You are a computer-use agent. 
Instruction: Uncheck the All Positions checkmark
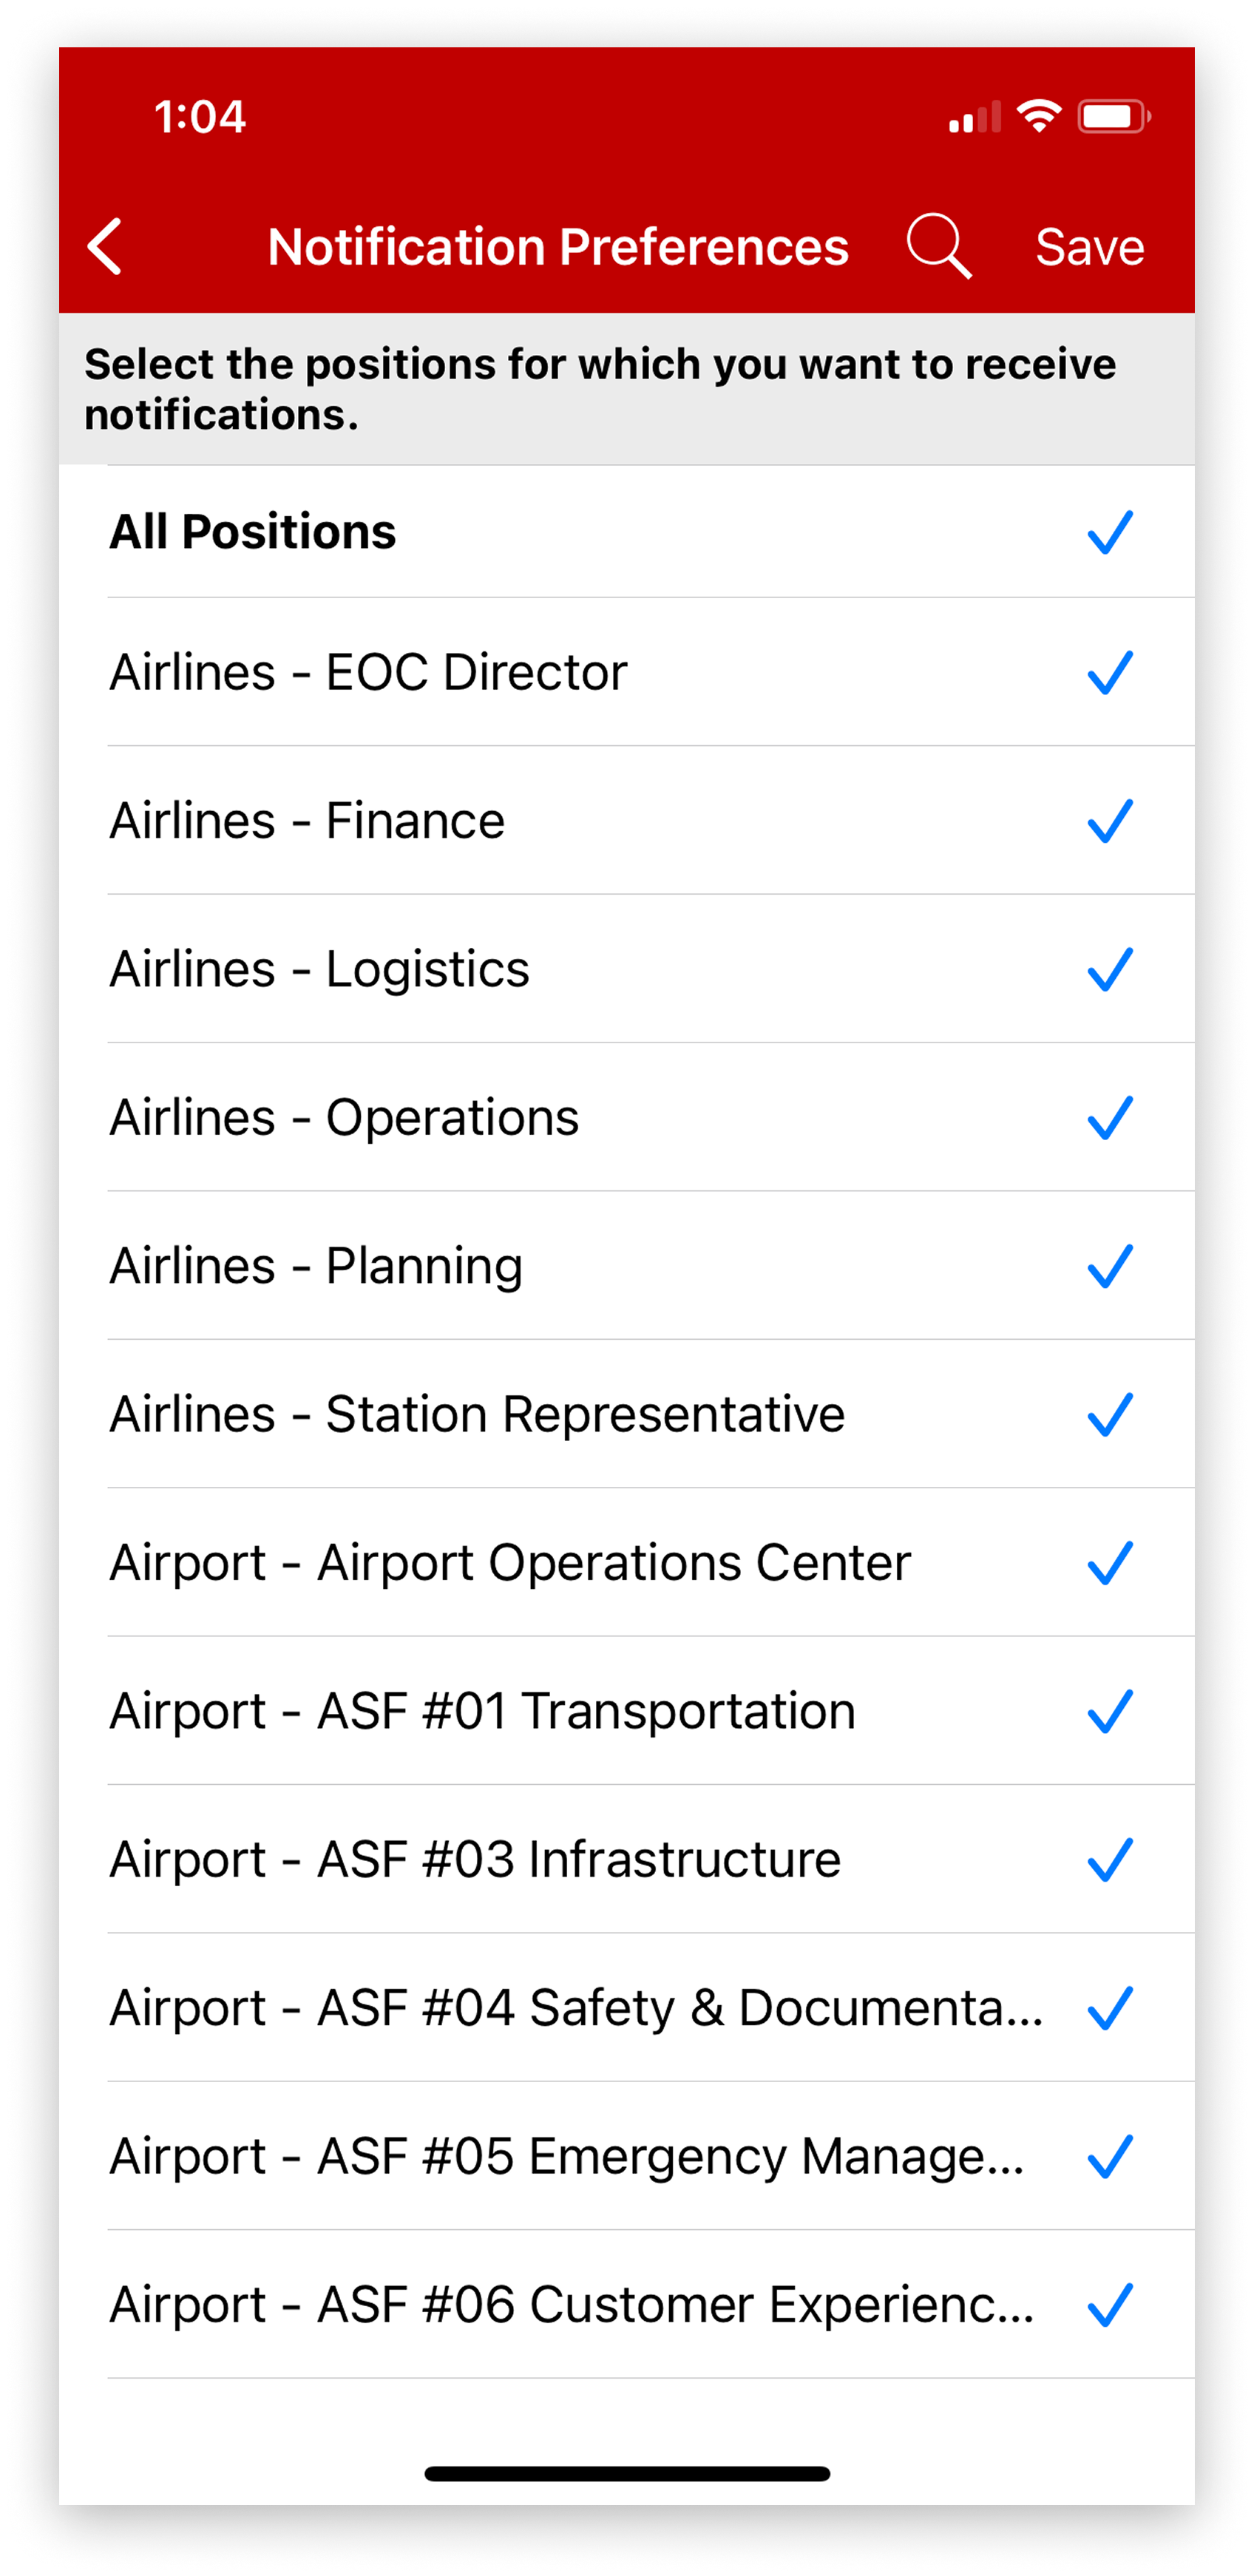click(1109, 532)
